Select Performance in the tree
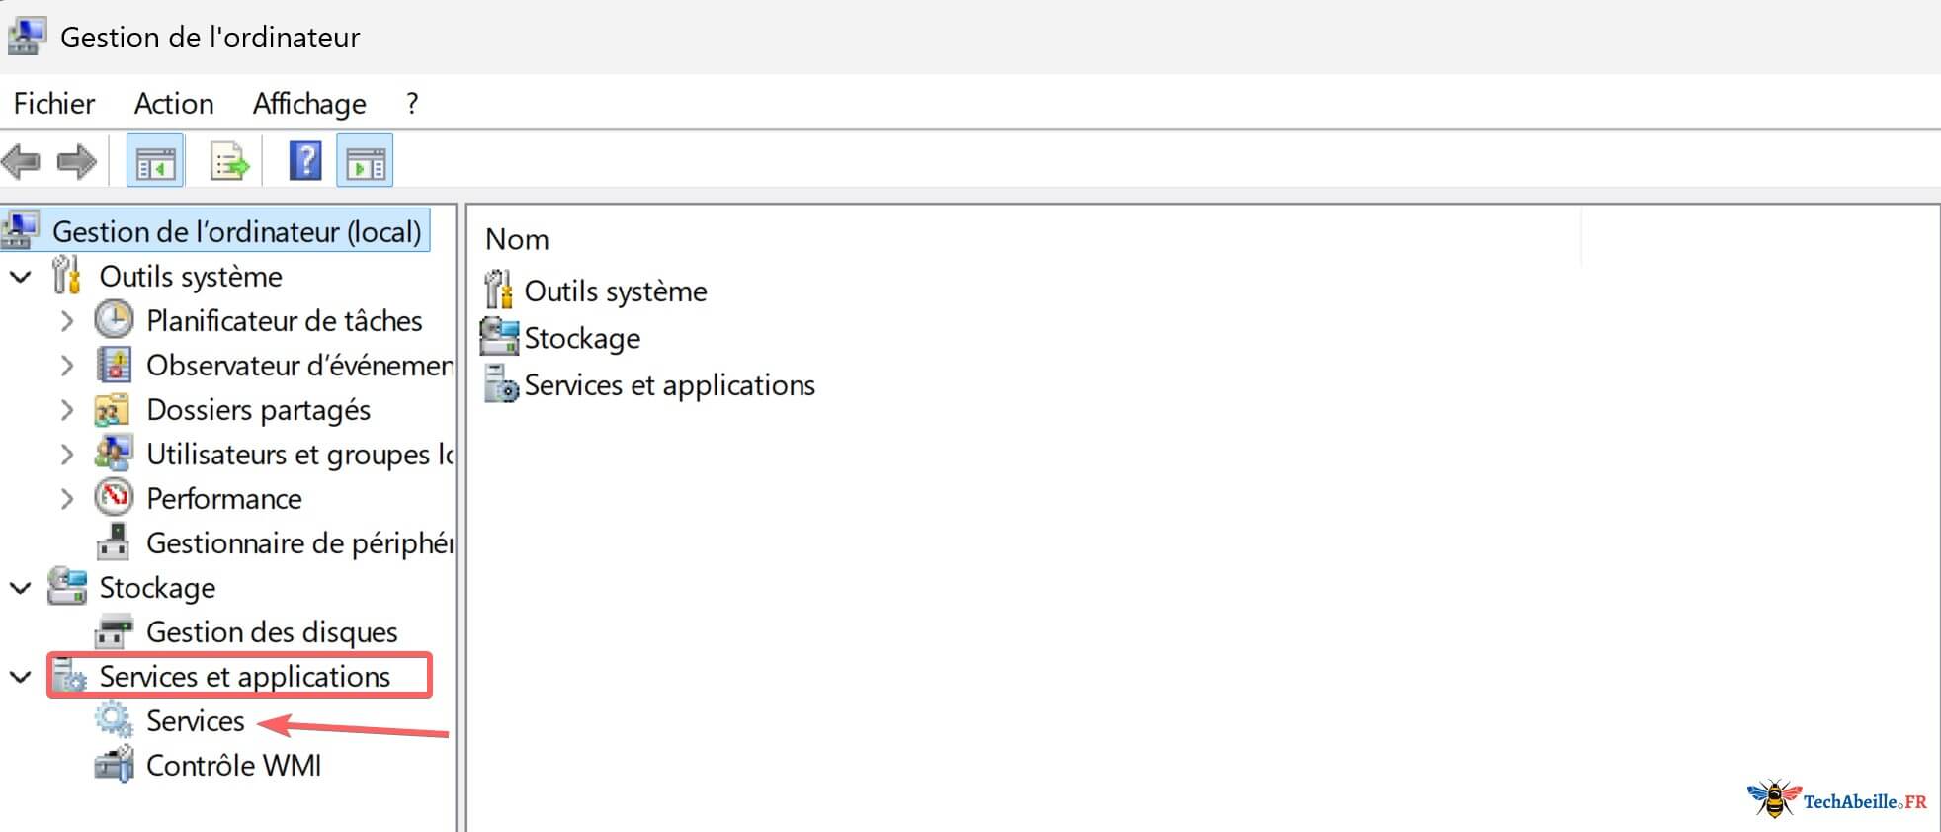 [x=224, y=499]
